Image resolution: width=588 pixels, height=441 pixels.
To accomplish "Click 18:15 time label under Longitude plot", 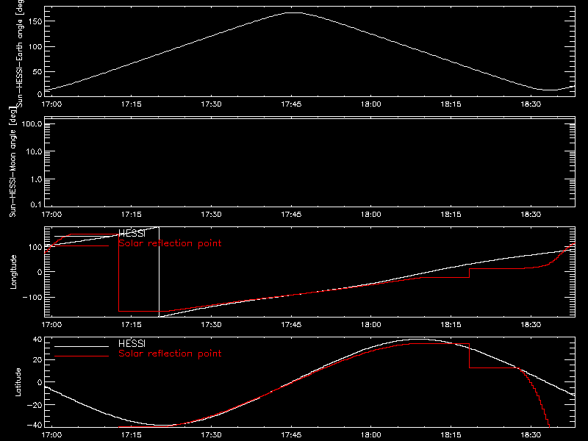I will [451, 325].
